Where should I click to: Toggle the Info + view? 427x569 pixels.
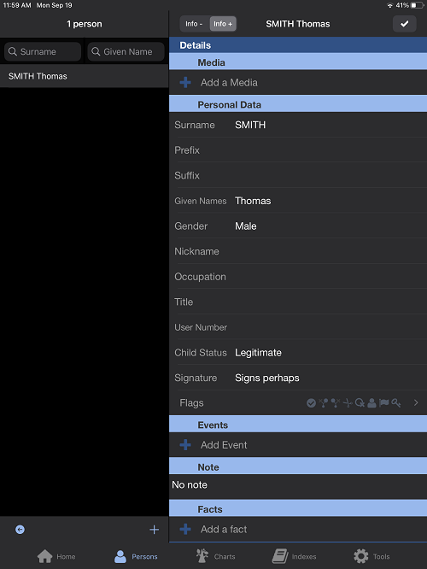pos(223,24)
